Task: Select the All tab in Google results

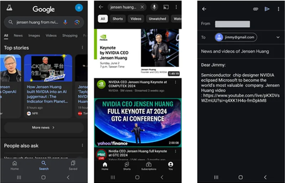Action: [6, 36]
